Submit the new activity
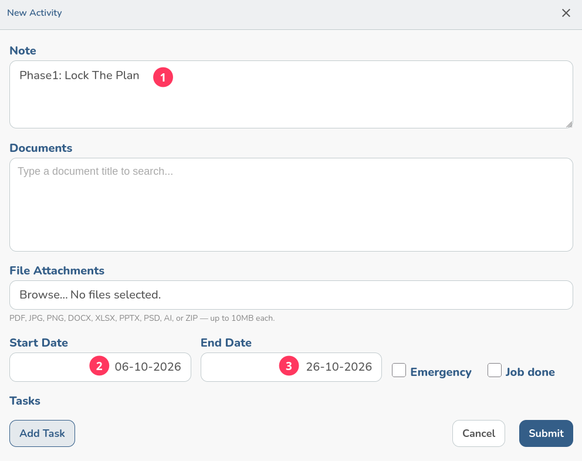The image size is (582, 461). (x=546, y=433)
